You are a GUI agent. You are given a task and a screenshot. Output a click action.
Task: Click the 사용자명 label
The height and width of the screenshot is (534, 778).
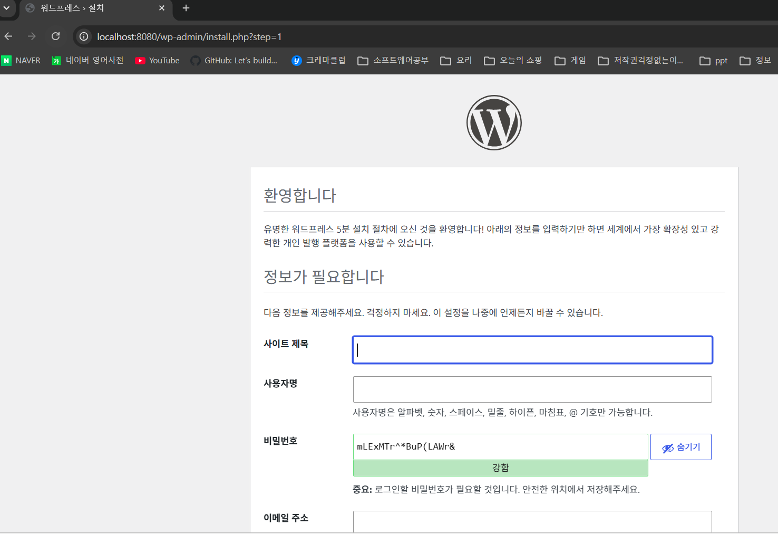click(280, 384)
